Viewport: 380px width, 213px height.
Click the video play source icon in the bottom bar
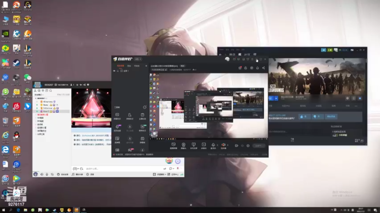coord(204,146)
